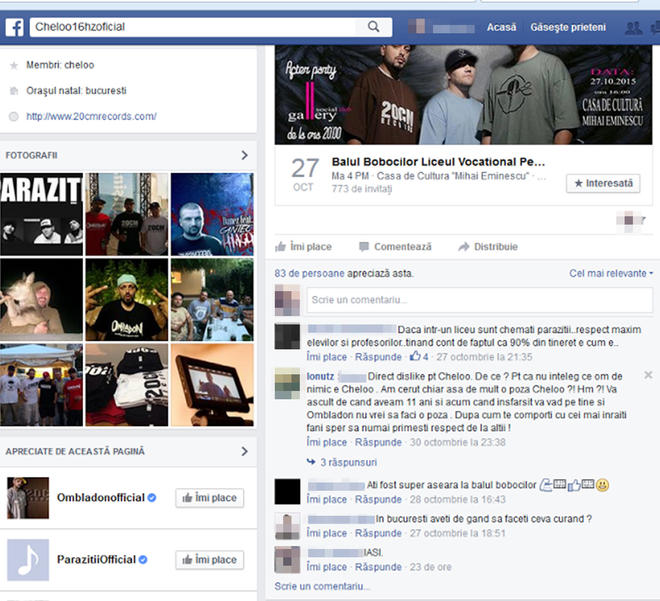The height and width of the screenshot is (601, 660).
Task: Toggle Interesată for the Balul Bobocilor event
Action: [603, 184]
